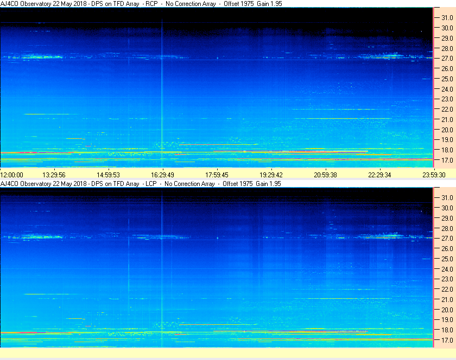The width and height of the screenshot is (456, 360).
Task: Click inside the LCP spectrogram plot
Action: tap(217, 267)
